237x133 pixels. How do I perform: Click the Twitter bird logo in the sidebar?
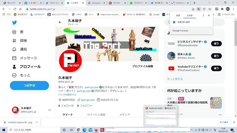click(x=15, y=22)
